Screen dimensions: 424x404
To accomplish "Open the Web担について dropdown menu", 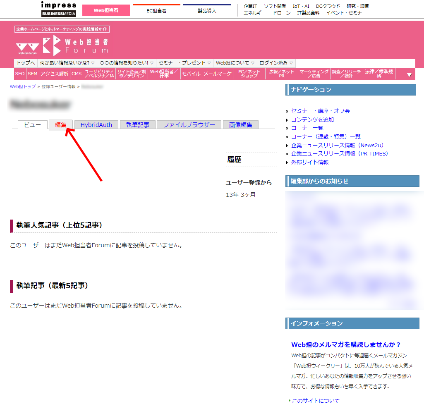I will click(x=235, y=63).
